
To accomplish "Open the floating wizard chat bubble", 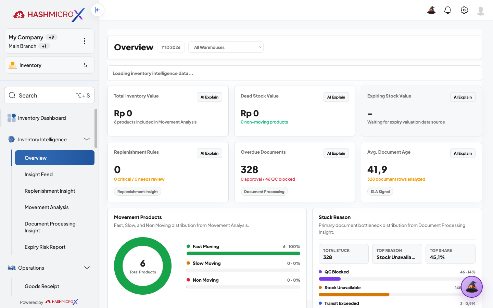I will click(x=472, y=287).
